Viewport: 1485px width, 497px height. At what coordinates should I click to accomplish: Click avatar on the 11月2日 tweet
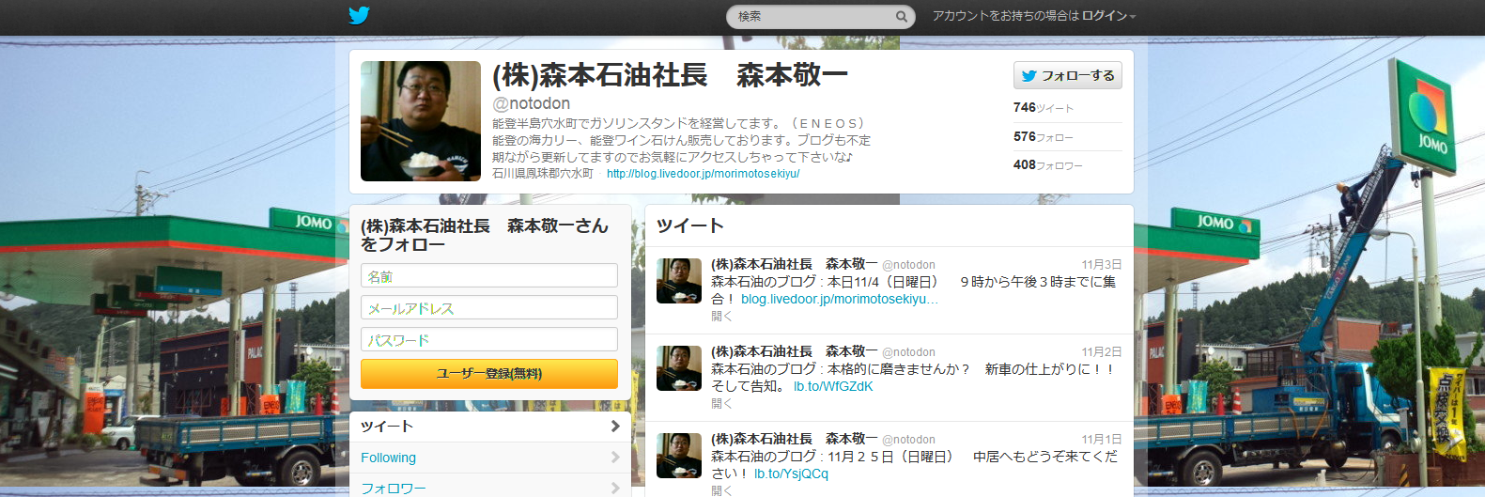678,368
